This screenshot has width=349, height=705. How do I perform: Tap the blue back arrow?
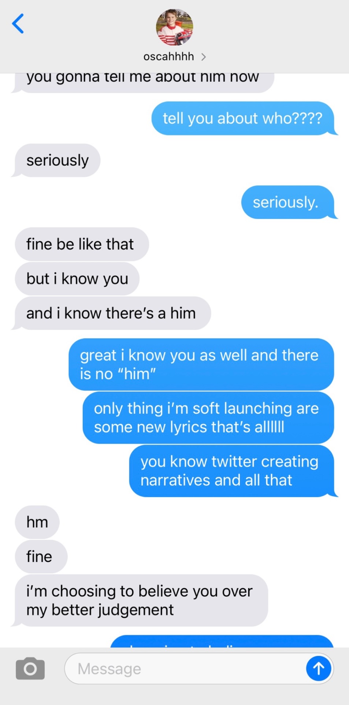(x=18, y=23)
